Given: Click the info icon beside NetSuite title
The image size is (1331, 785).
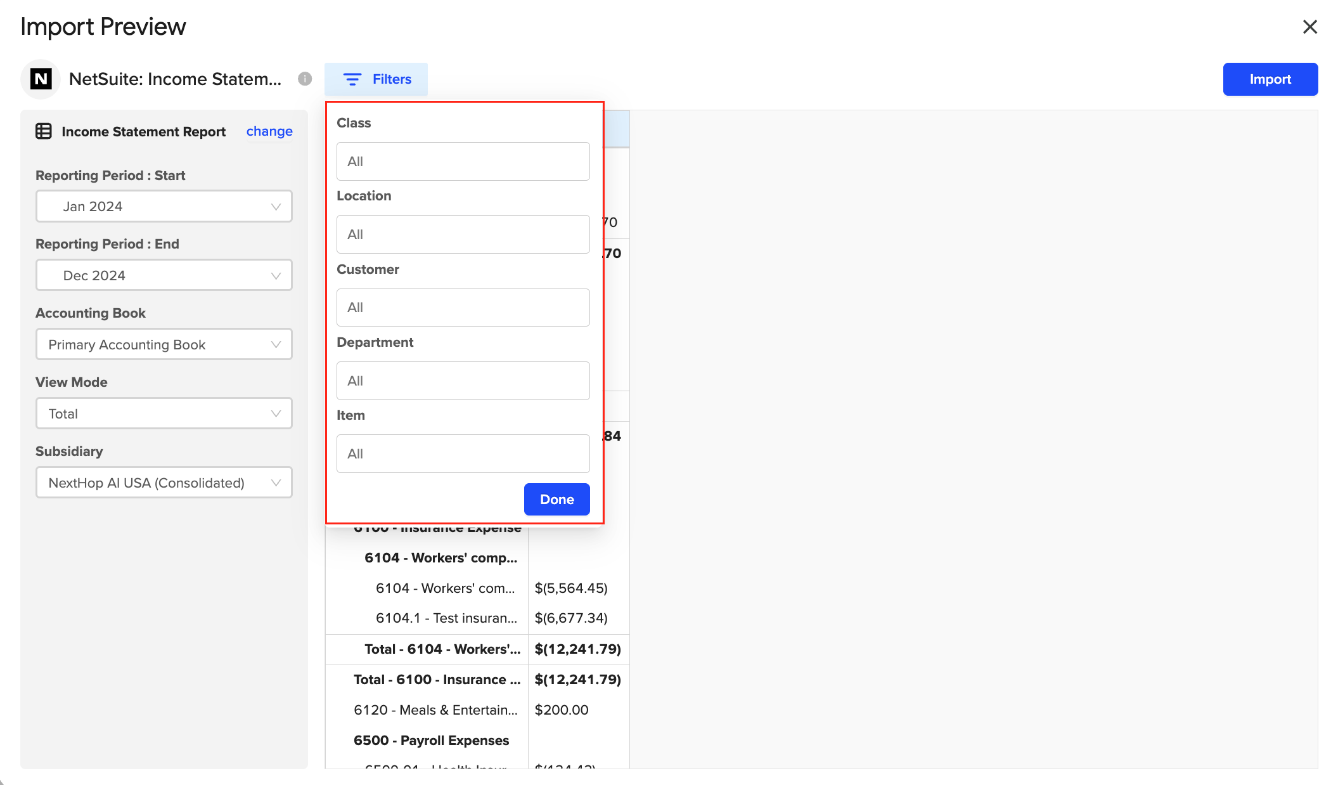Looking at the screenshot, I should [x=305, y=79].
